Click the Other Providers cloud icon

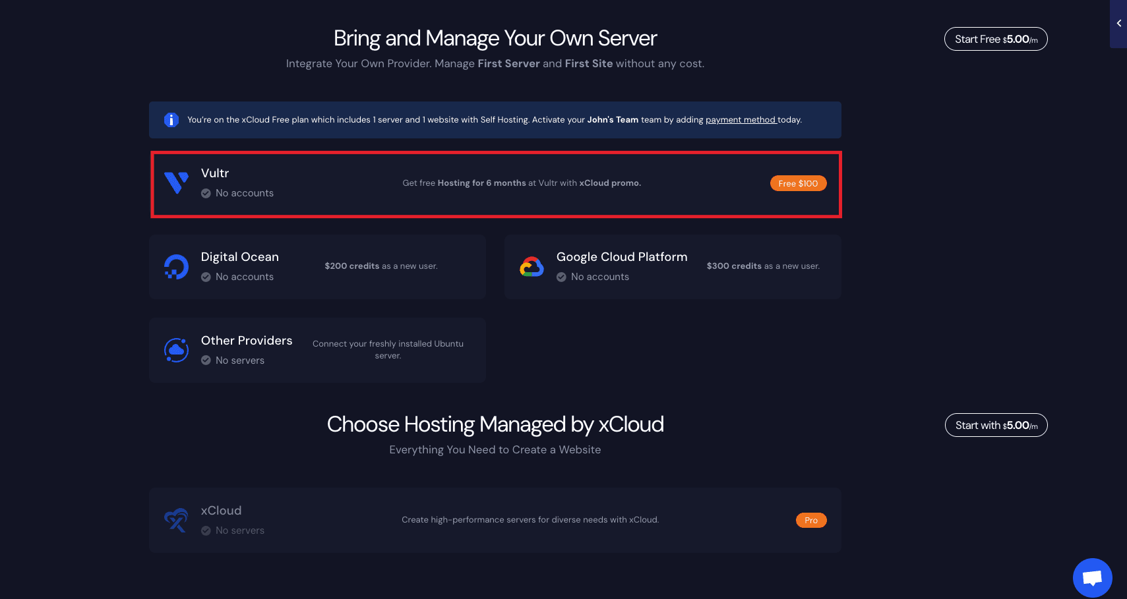(176, 350)
